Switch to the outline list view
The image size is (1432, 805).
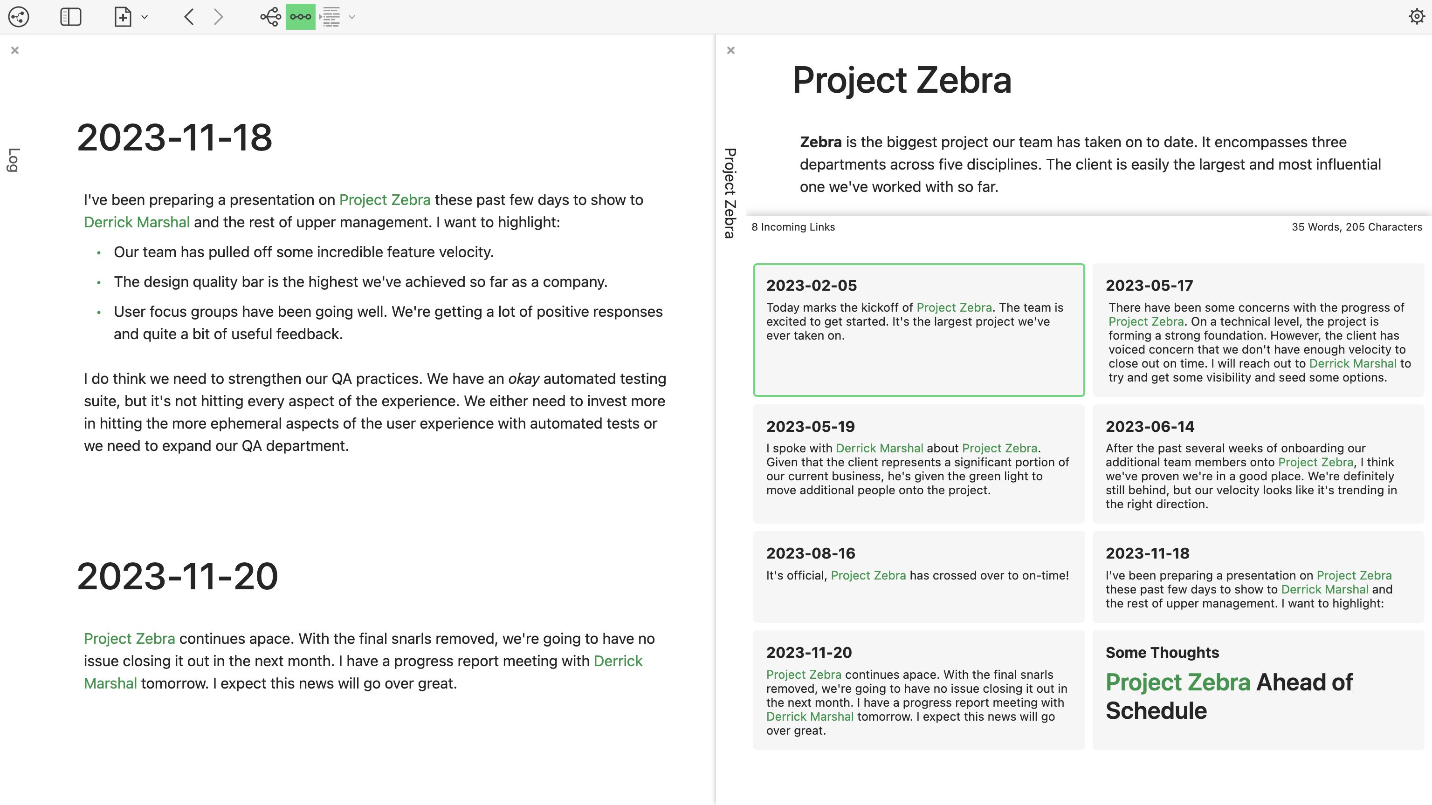(x=331, y=17)
